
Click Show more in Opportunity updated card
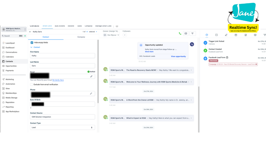coord(149,52)
